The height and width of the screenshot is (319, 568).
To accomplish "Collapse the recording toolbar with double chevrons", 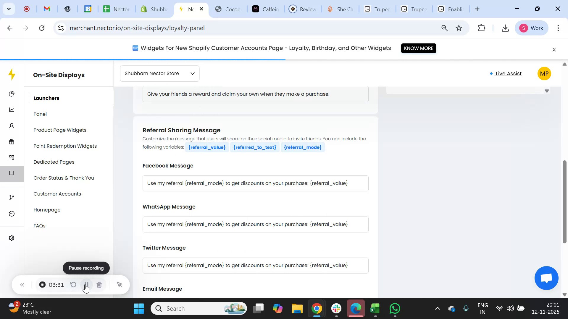I will pos(22,285).
